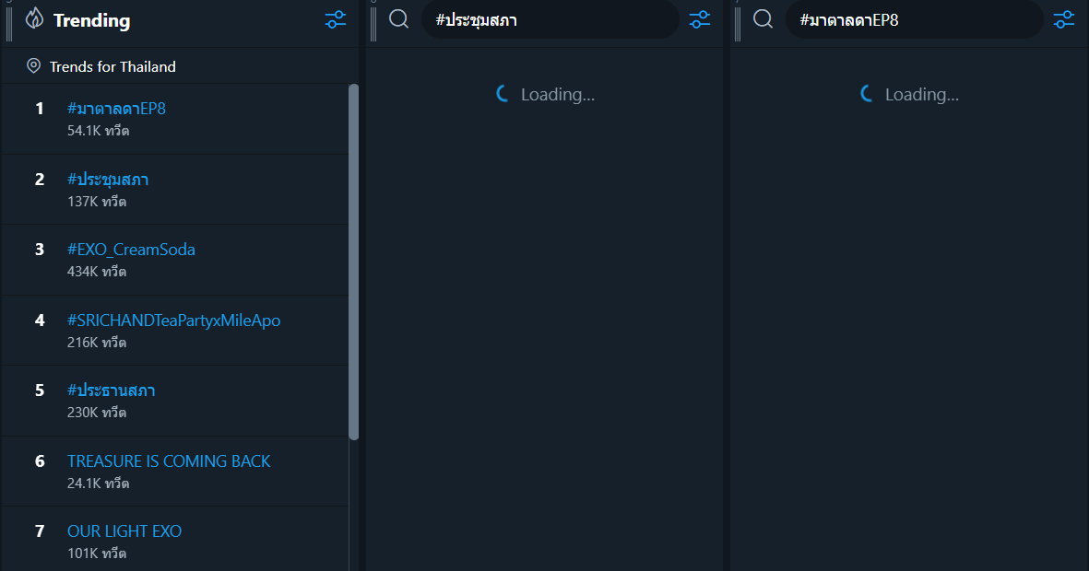
Task: Grab the Trending column drag handle
Action: [9, 24]
